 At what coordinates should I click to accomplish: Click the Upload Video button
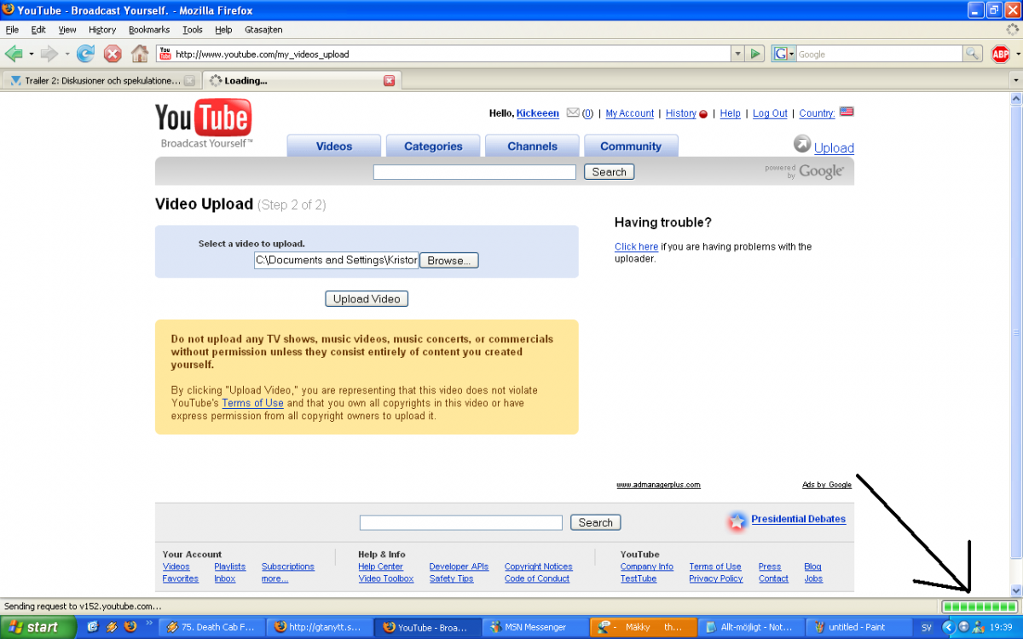367,299
